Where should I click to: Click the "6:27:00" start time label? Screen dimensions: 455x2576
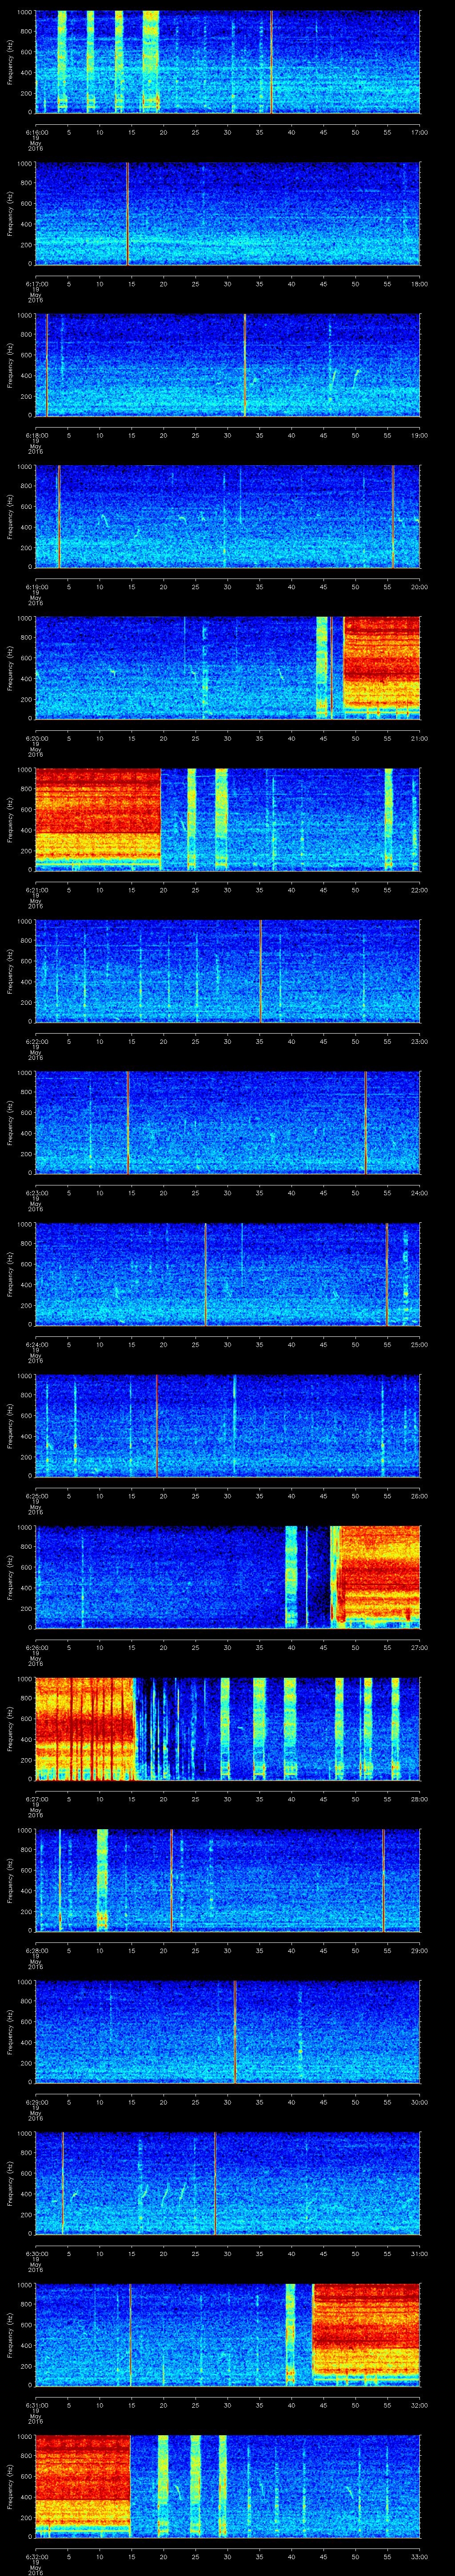point(36,1798)
